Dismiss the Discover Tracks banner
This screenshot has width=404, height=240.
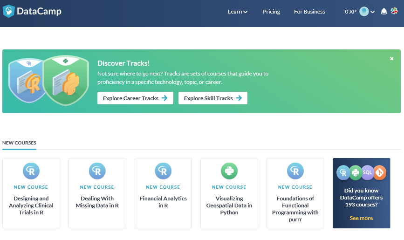pos(391,59)
